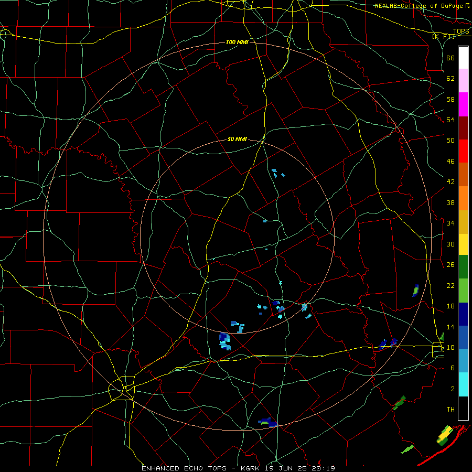Viewport: 472px width, 472px height.
Task: Select the 42 legend value
Action: [x=450, y=182]
